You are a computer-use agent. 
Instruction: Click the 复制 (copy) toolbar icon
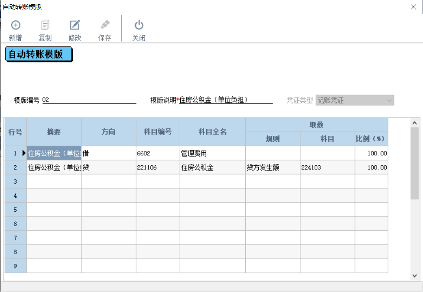[45, 25]
